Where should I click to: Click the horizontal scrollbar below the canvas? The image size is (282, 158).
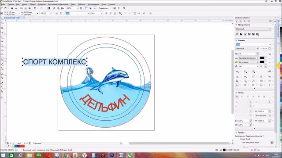[x=178, y=143]
